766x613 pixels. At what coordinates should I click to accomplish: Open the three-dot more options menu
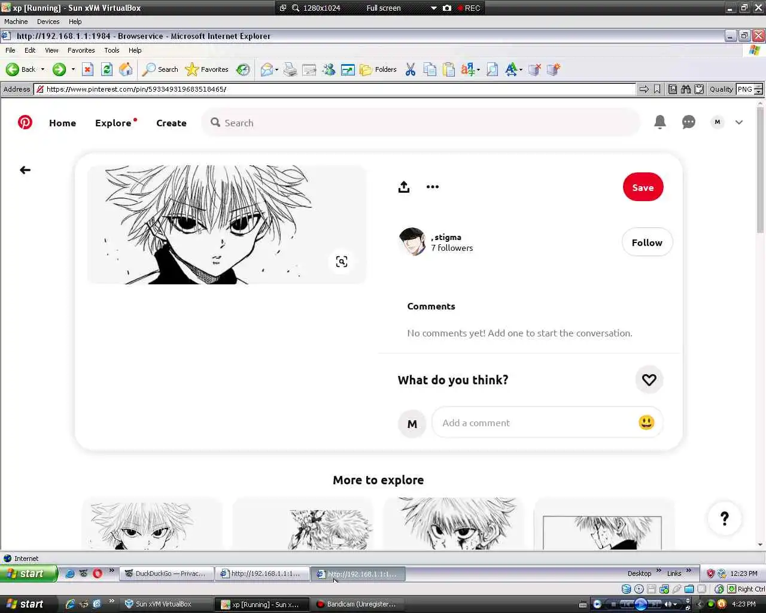(x=433, y=187)
